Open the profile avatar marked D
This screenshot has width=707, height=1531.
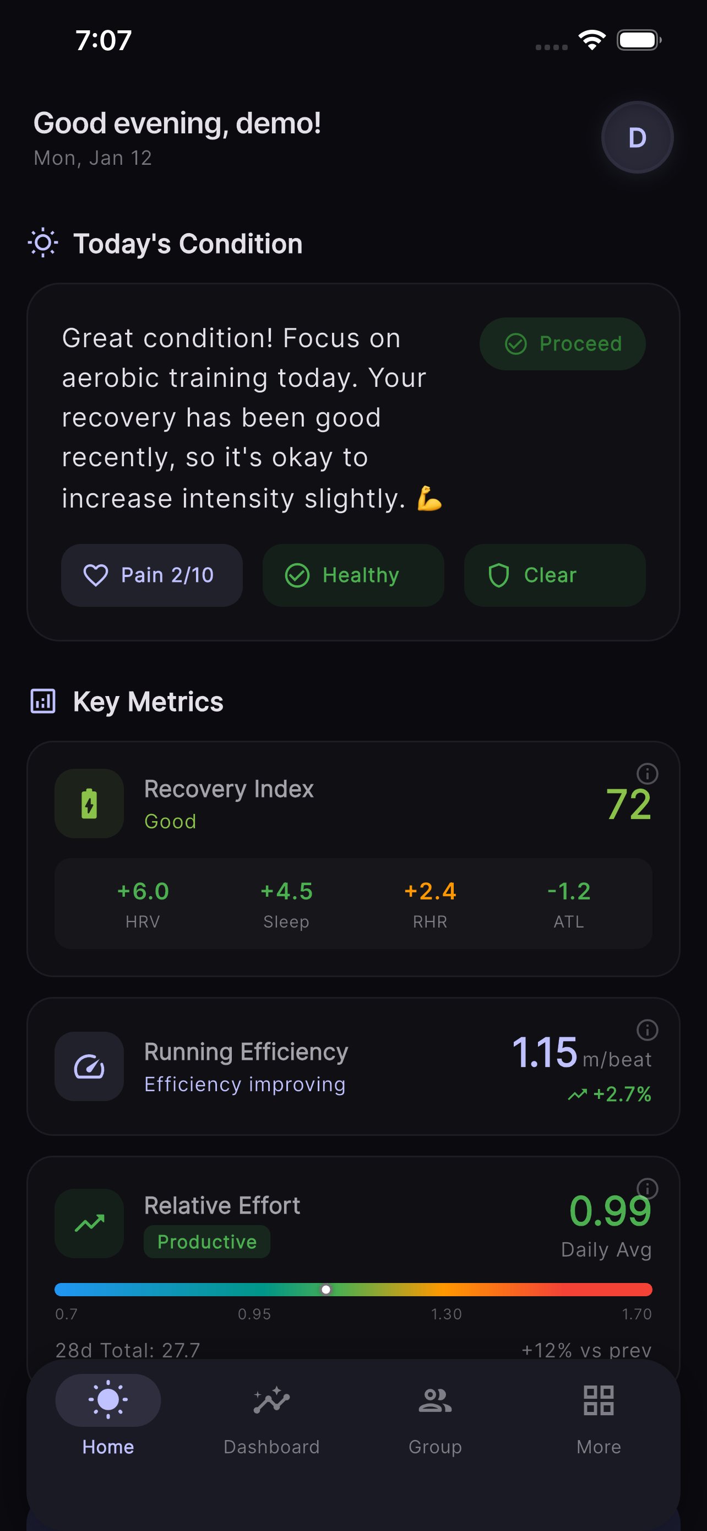[637, 137]
